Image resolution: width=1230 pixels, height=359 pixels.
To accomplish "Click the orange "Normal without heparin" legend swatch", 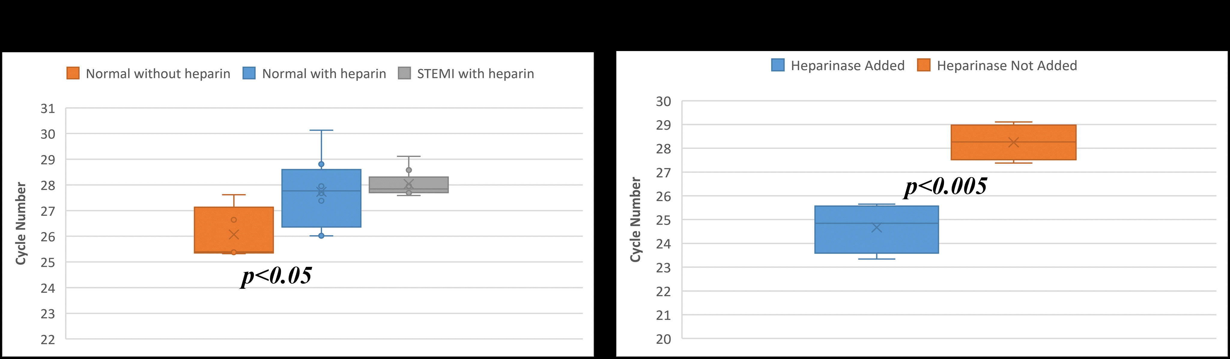I will coord(73,73).
